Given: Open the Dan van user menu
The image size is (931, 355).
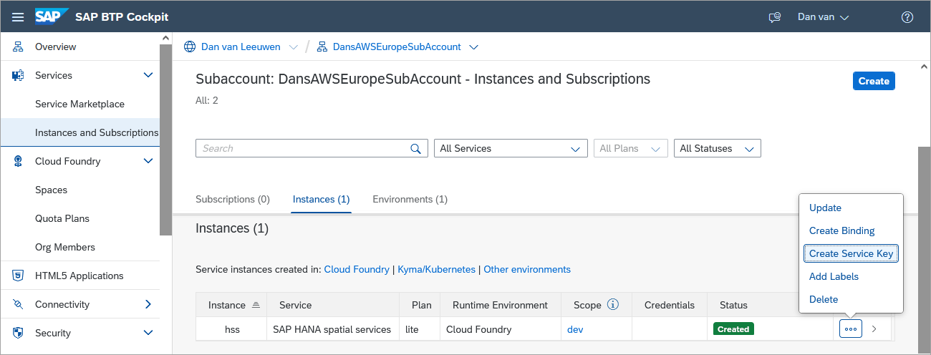Looking at the screenshot, I should click(x=823, y=17).
